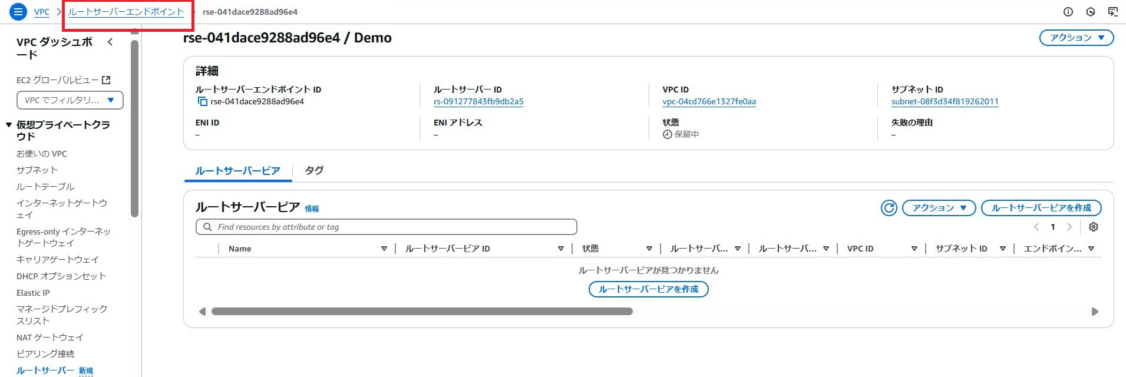Collapse the VPC dashboard sidebar chevron
The image size is (1126, 377).
[110, 42]
